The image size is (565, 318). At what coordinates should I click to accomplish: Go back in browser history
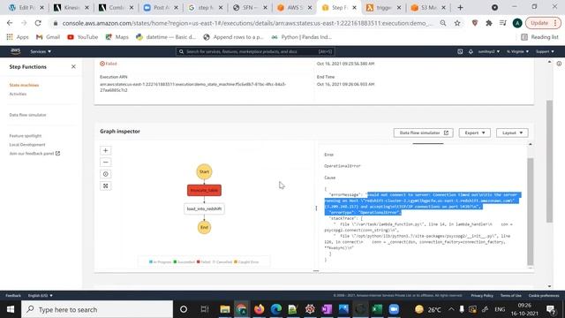[x=10, y=23]
